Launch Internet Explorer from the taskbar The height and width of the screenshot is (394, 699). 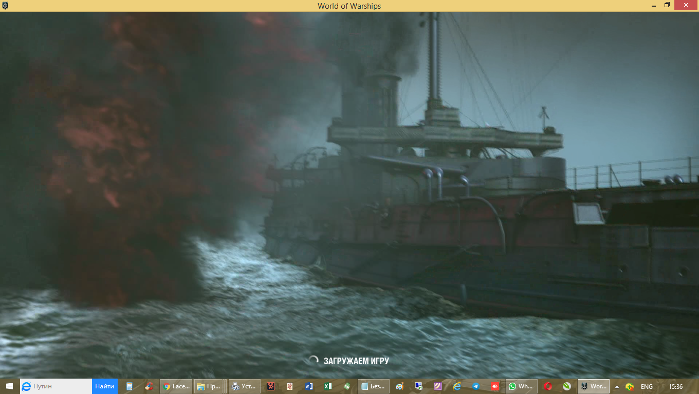[x=457, y=386]
